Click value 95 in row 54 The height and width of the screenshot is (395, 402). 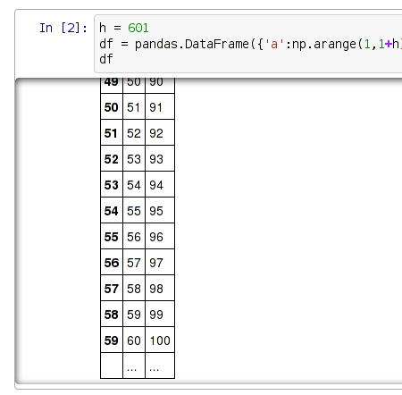160,210
